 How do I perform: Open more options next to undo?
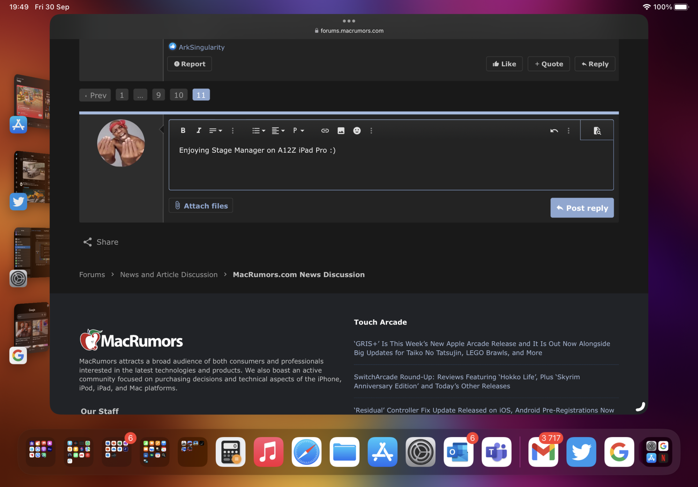[x=569, y=130]
